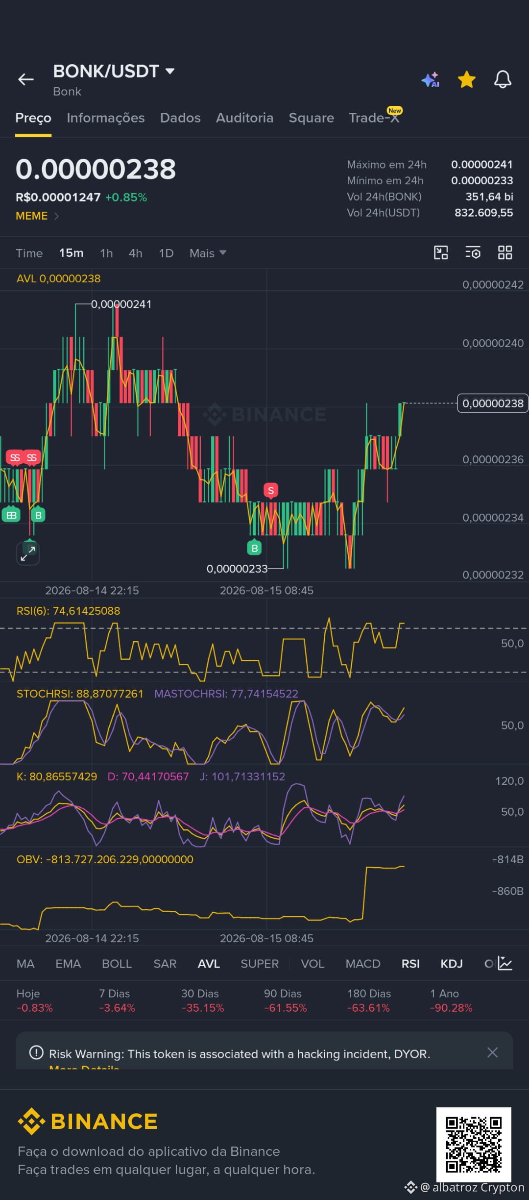Viewport: 529px width, 1200px height.
Task: Tap the current price tag 0,00000238
Action: tap(493, 403)
